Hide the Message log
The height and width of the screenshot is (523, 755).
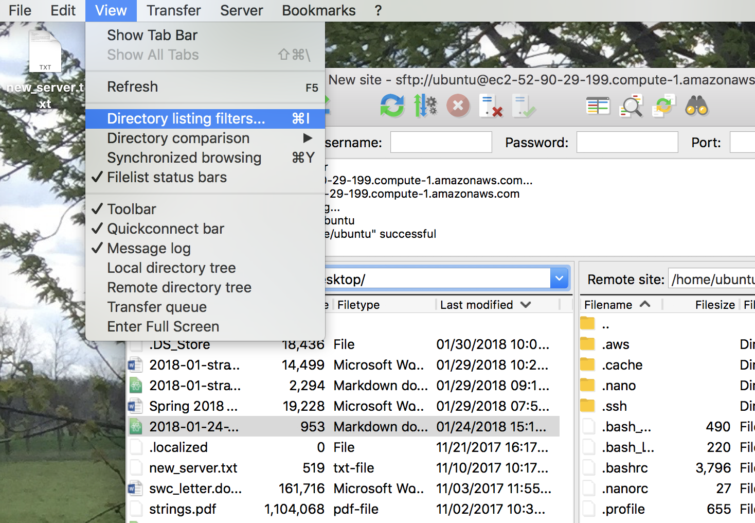coord(149,248)
